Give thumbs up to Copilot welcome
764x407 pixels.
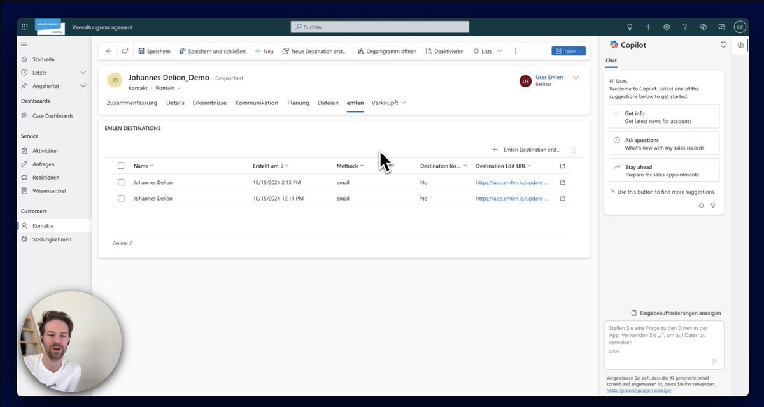(x=701, y=205)
